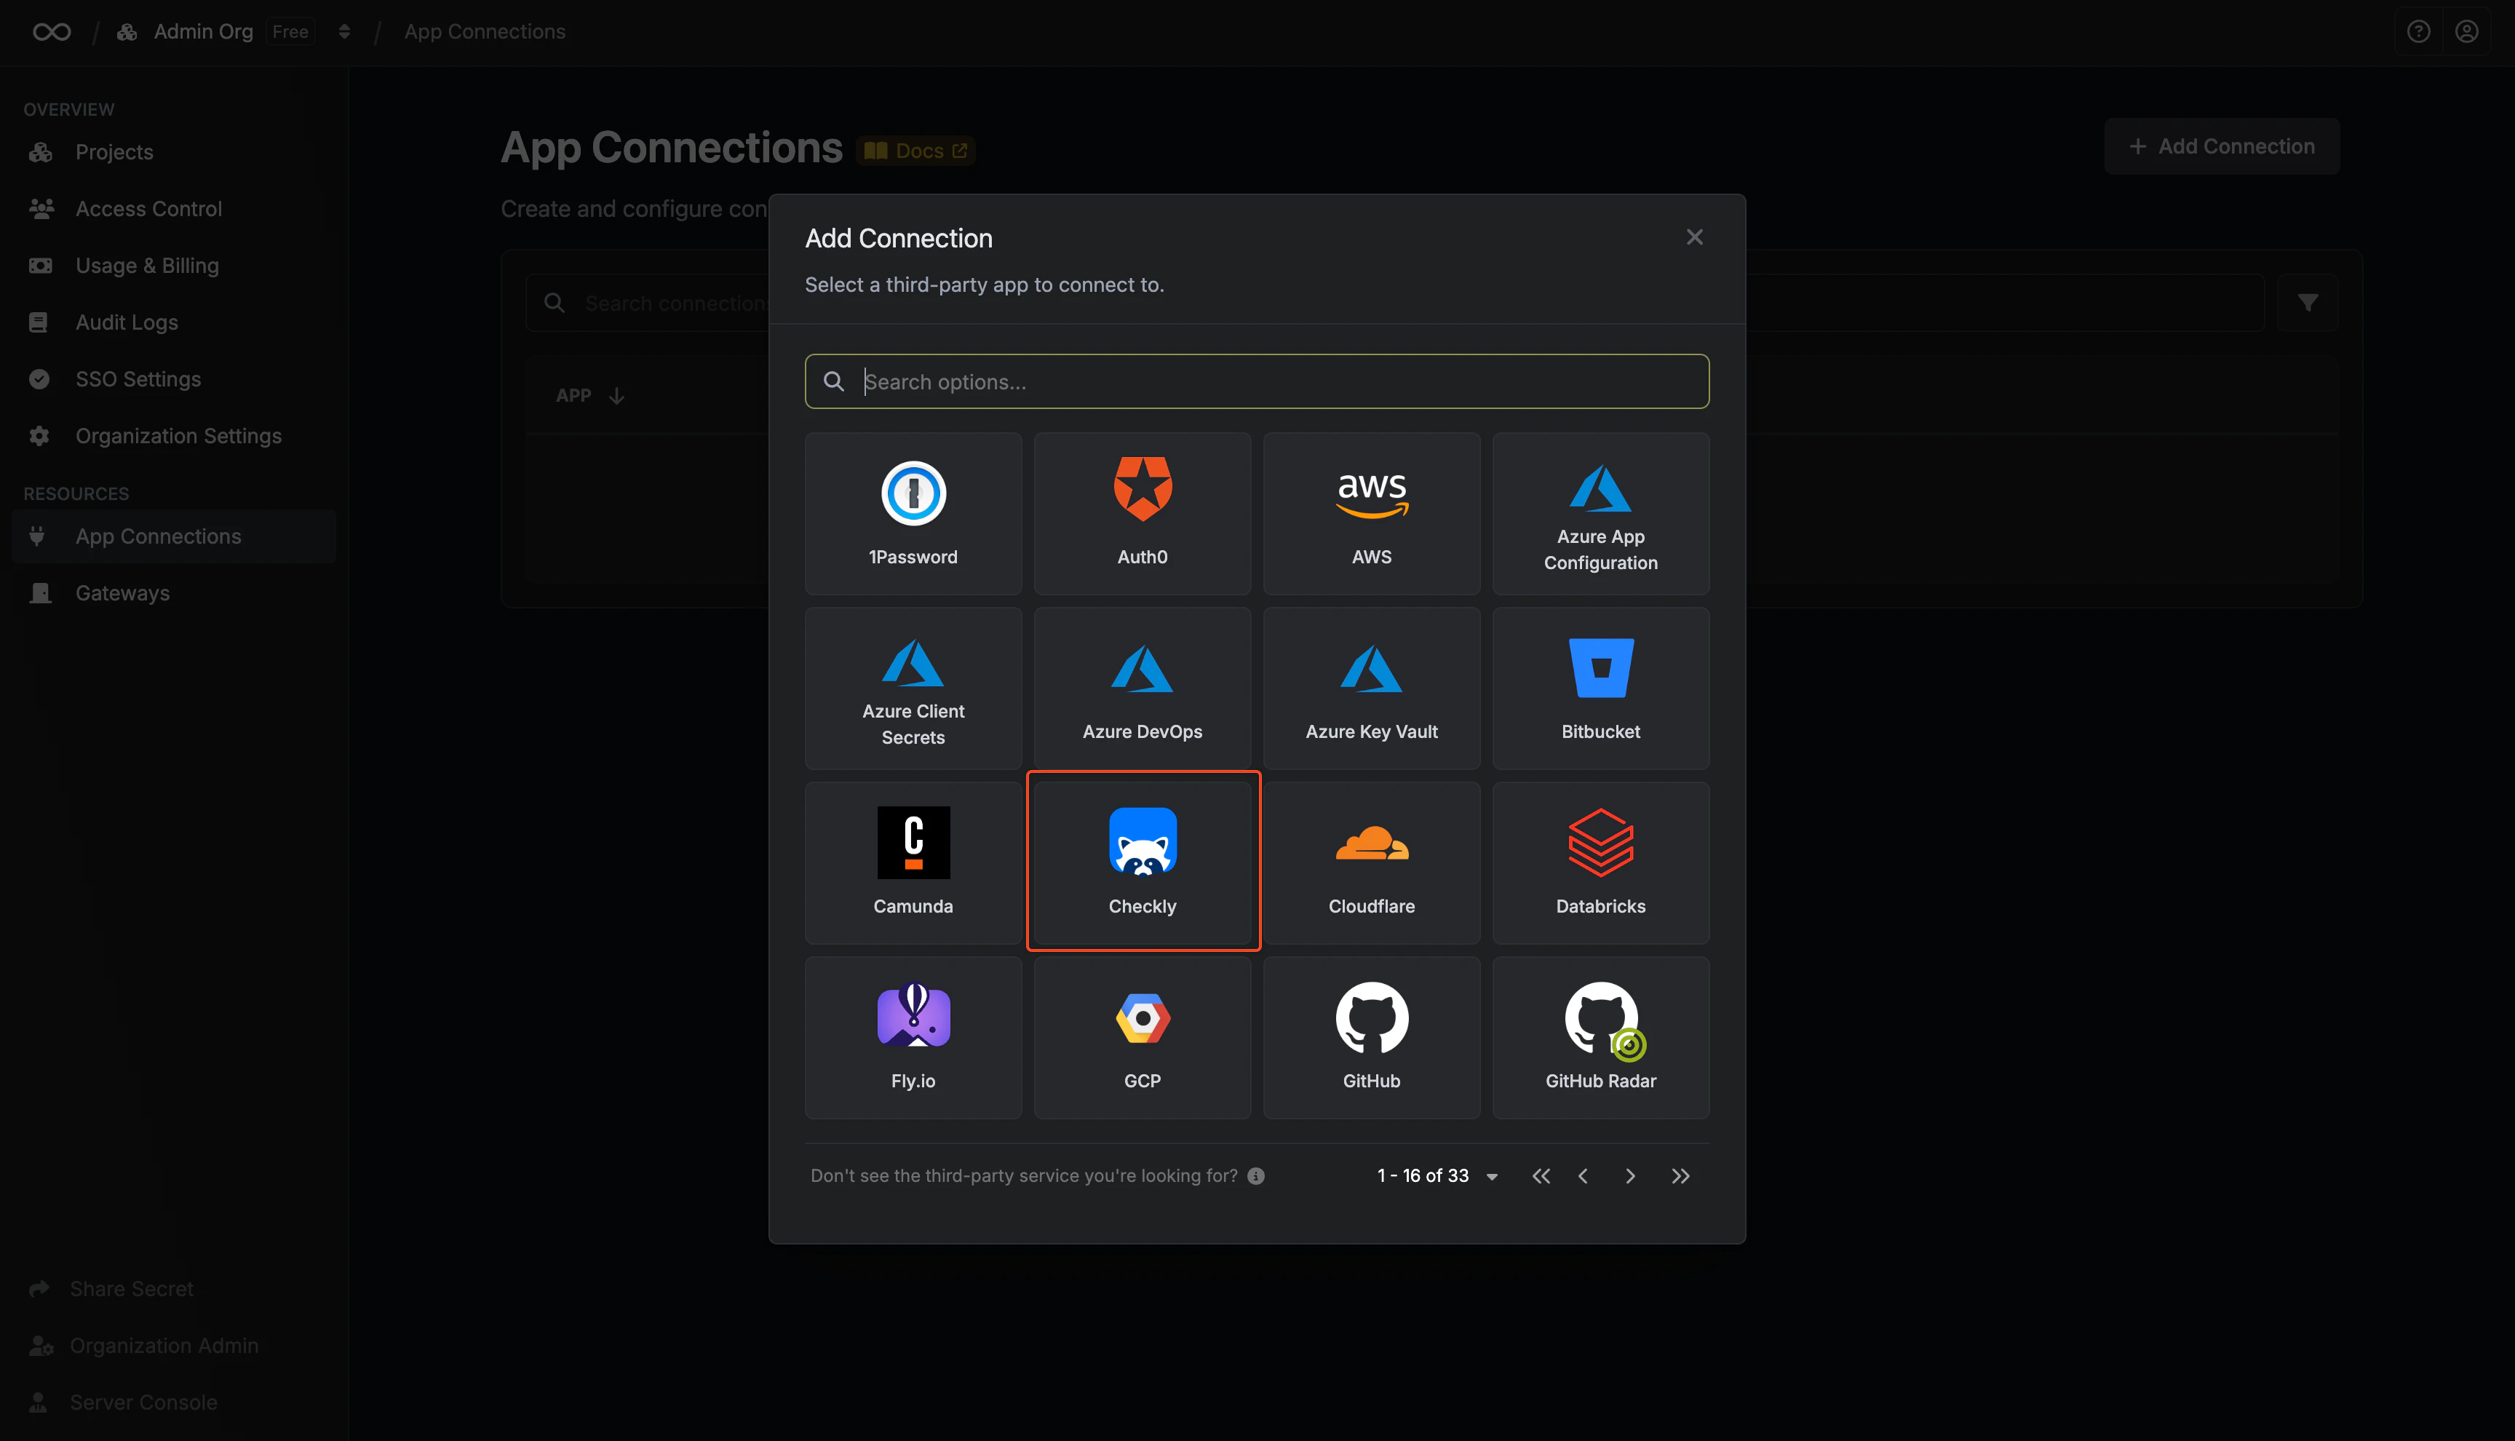The height and width of the screenshot is (1441, 2515).
Task: Click info icon beside third-party service question
Action: [1255, 1177]
